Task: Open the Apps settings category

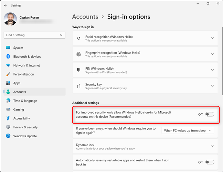Action: pyautogui.click(x=17, y=83)
